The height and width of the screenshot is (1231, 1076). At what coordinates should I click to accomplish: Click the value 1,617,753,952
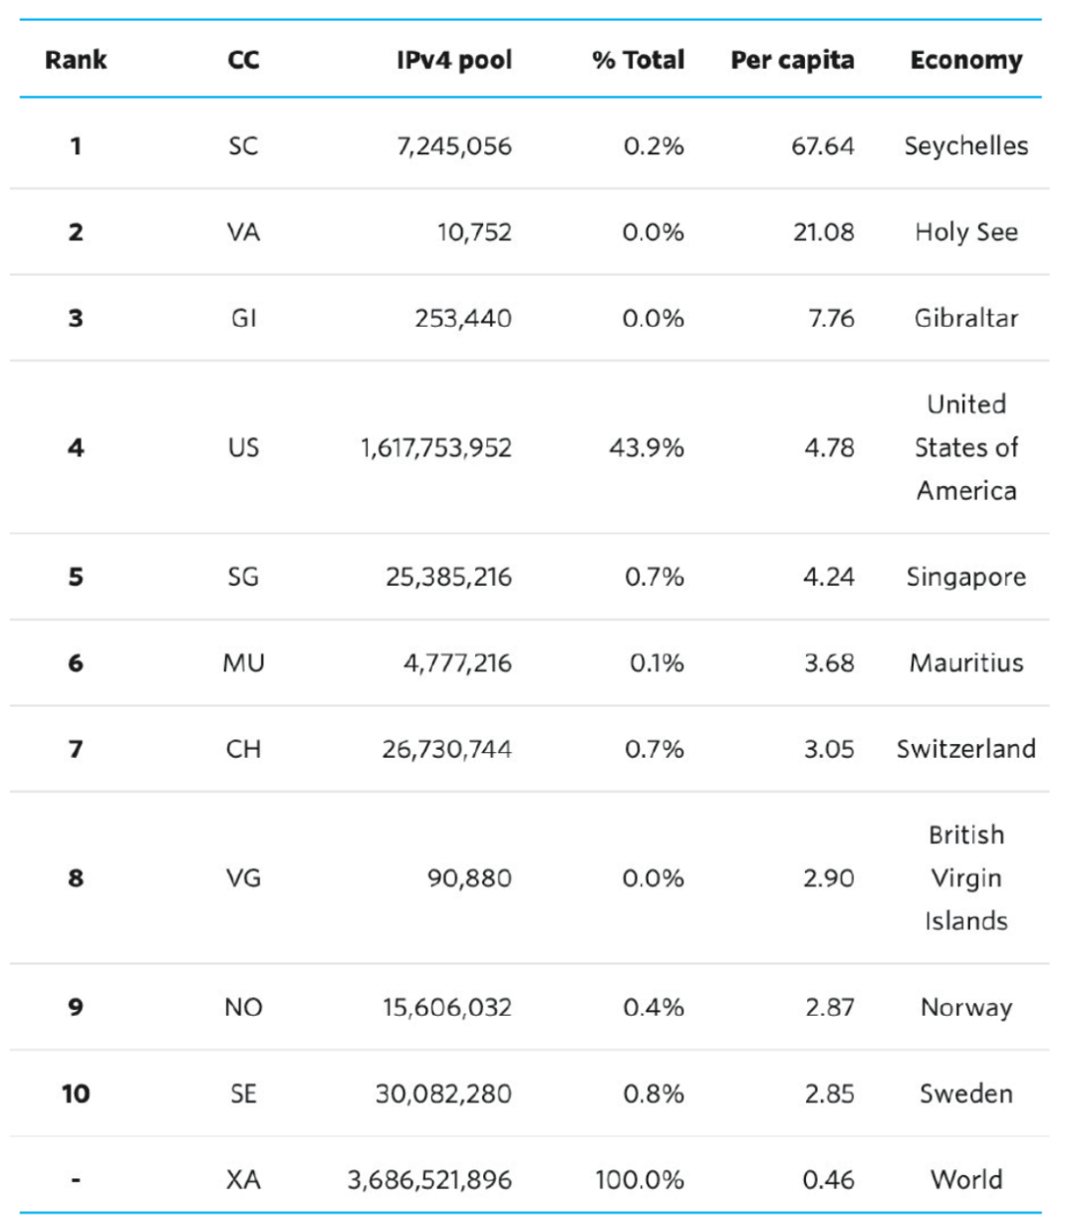click(436, 448)
